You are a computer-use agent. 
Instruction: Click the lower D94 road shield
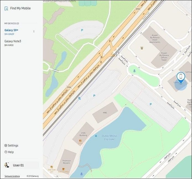[69, 87]
